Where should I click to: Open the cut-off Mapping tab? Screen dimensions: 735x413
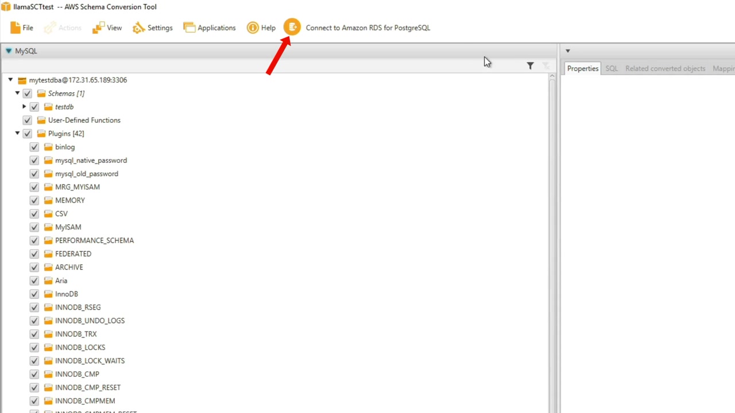coord(723,68)
